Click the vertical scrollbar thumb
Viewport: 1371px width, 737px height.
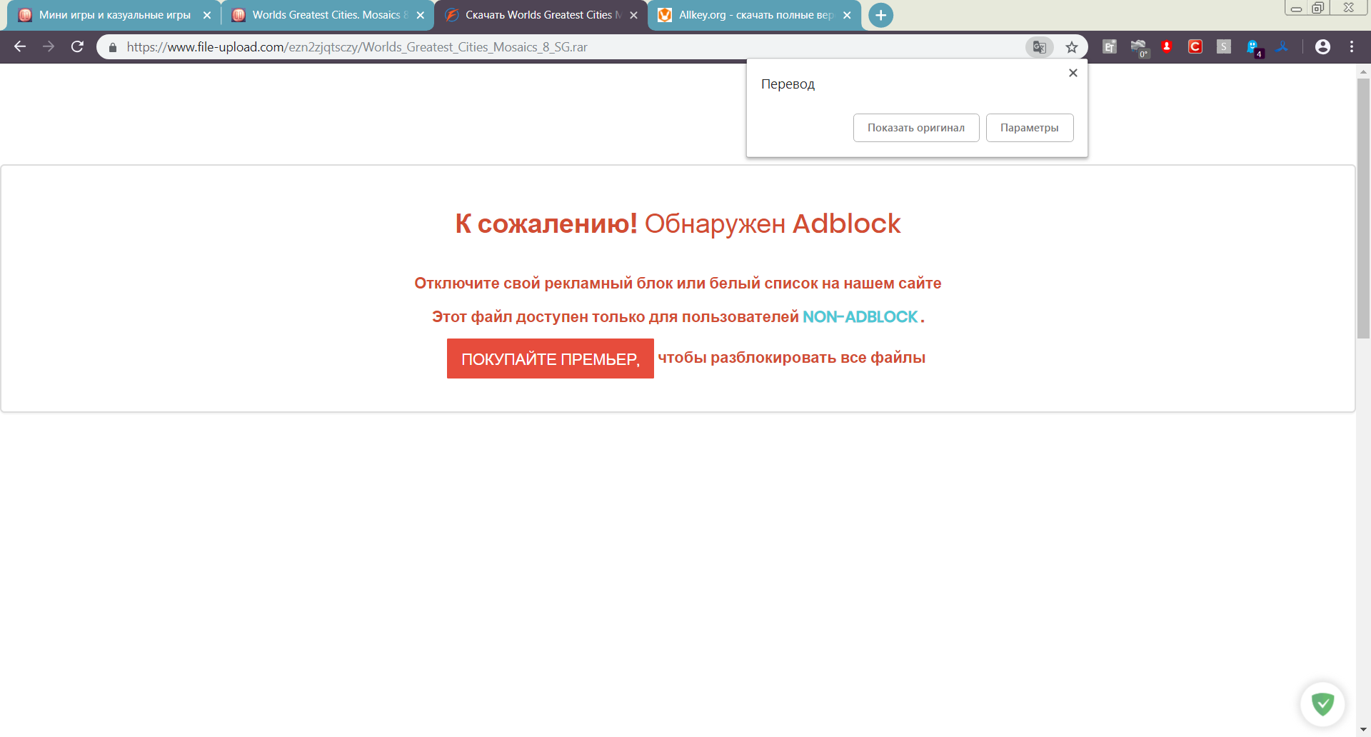pos(1363,208)
